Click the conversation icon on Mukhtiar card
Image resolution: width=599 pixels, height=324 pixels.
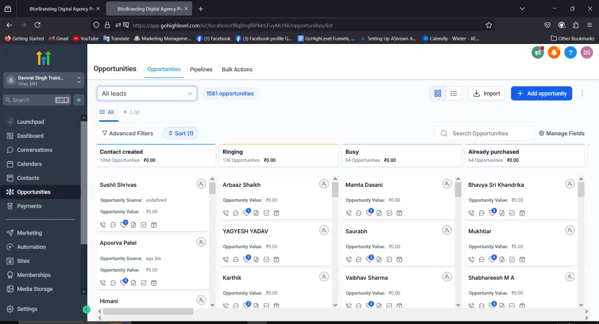481,260
